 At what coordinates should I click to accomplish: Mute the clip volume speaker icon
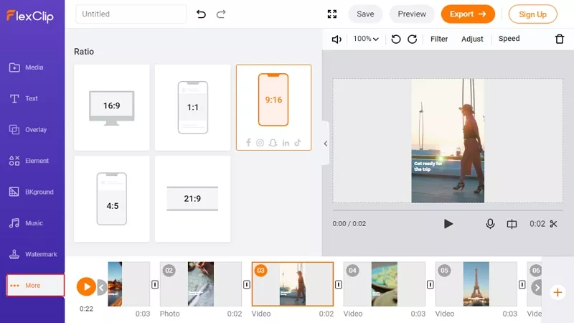click(x=337, y=39)
